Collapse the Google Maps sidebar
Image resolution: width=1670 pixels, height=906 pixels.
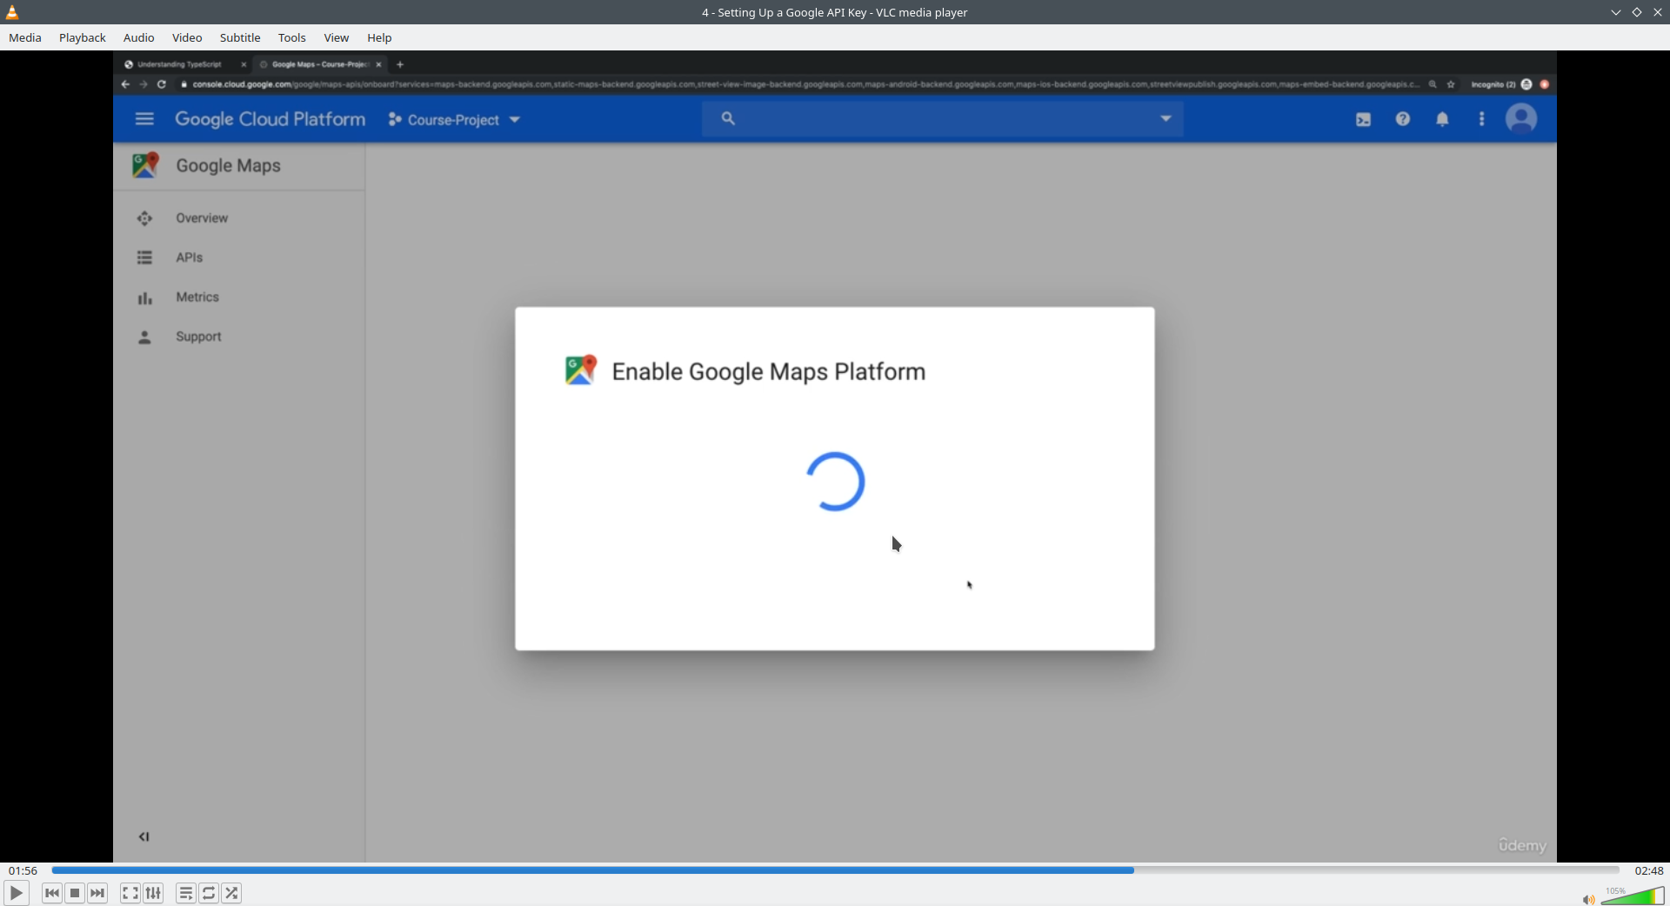[x=144, y=837]
